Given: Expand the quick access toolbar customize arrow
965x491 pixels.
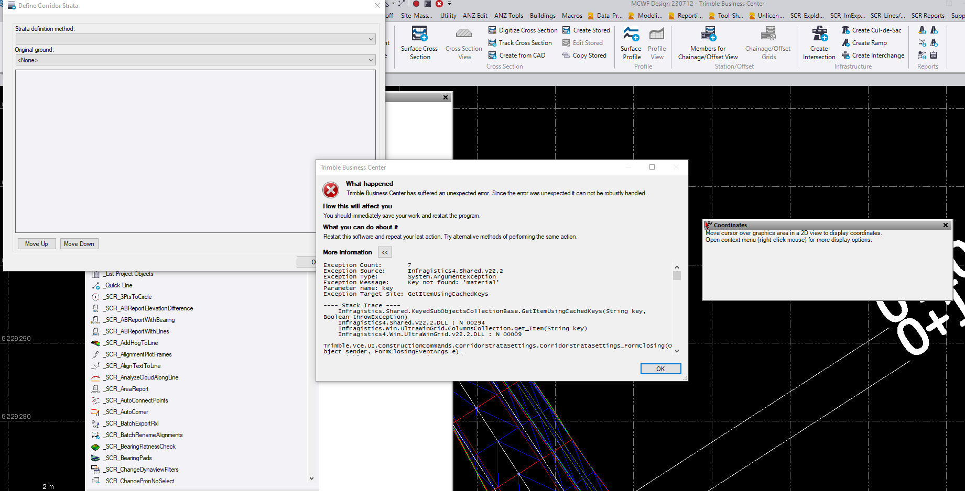Looking at the screenshot, I should pyautogui.click(x=449, y=4).
